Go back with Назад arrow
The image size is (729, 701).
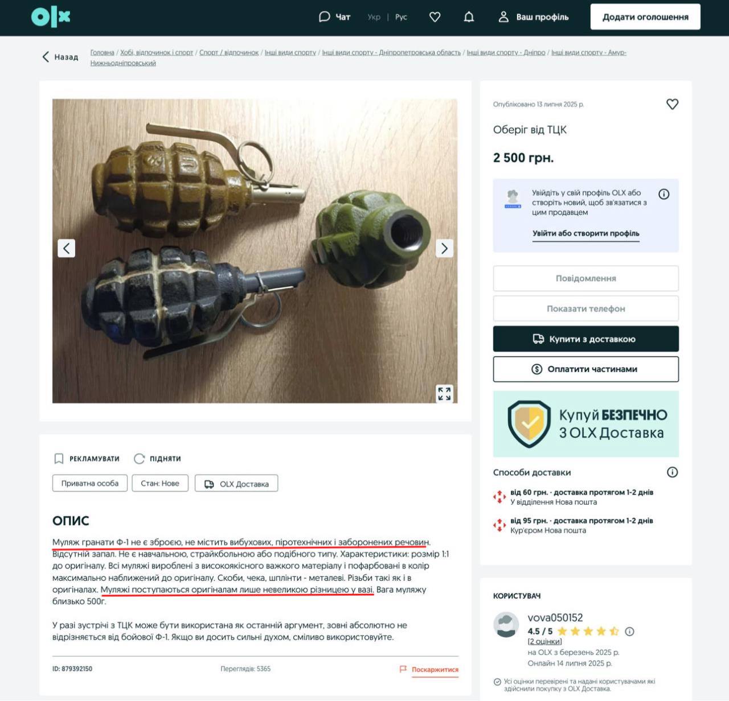pos(60,57)
